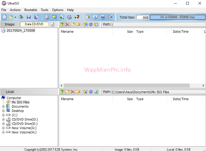The image size is (206, 152).
Task: Sort image list by Size column
Action: (x=123, y=32)
